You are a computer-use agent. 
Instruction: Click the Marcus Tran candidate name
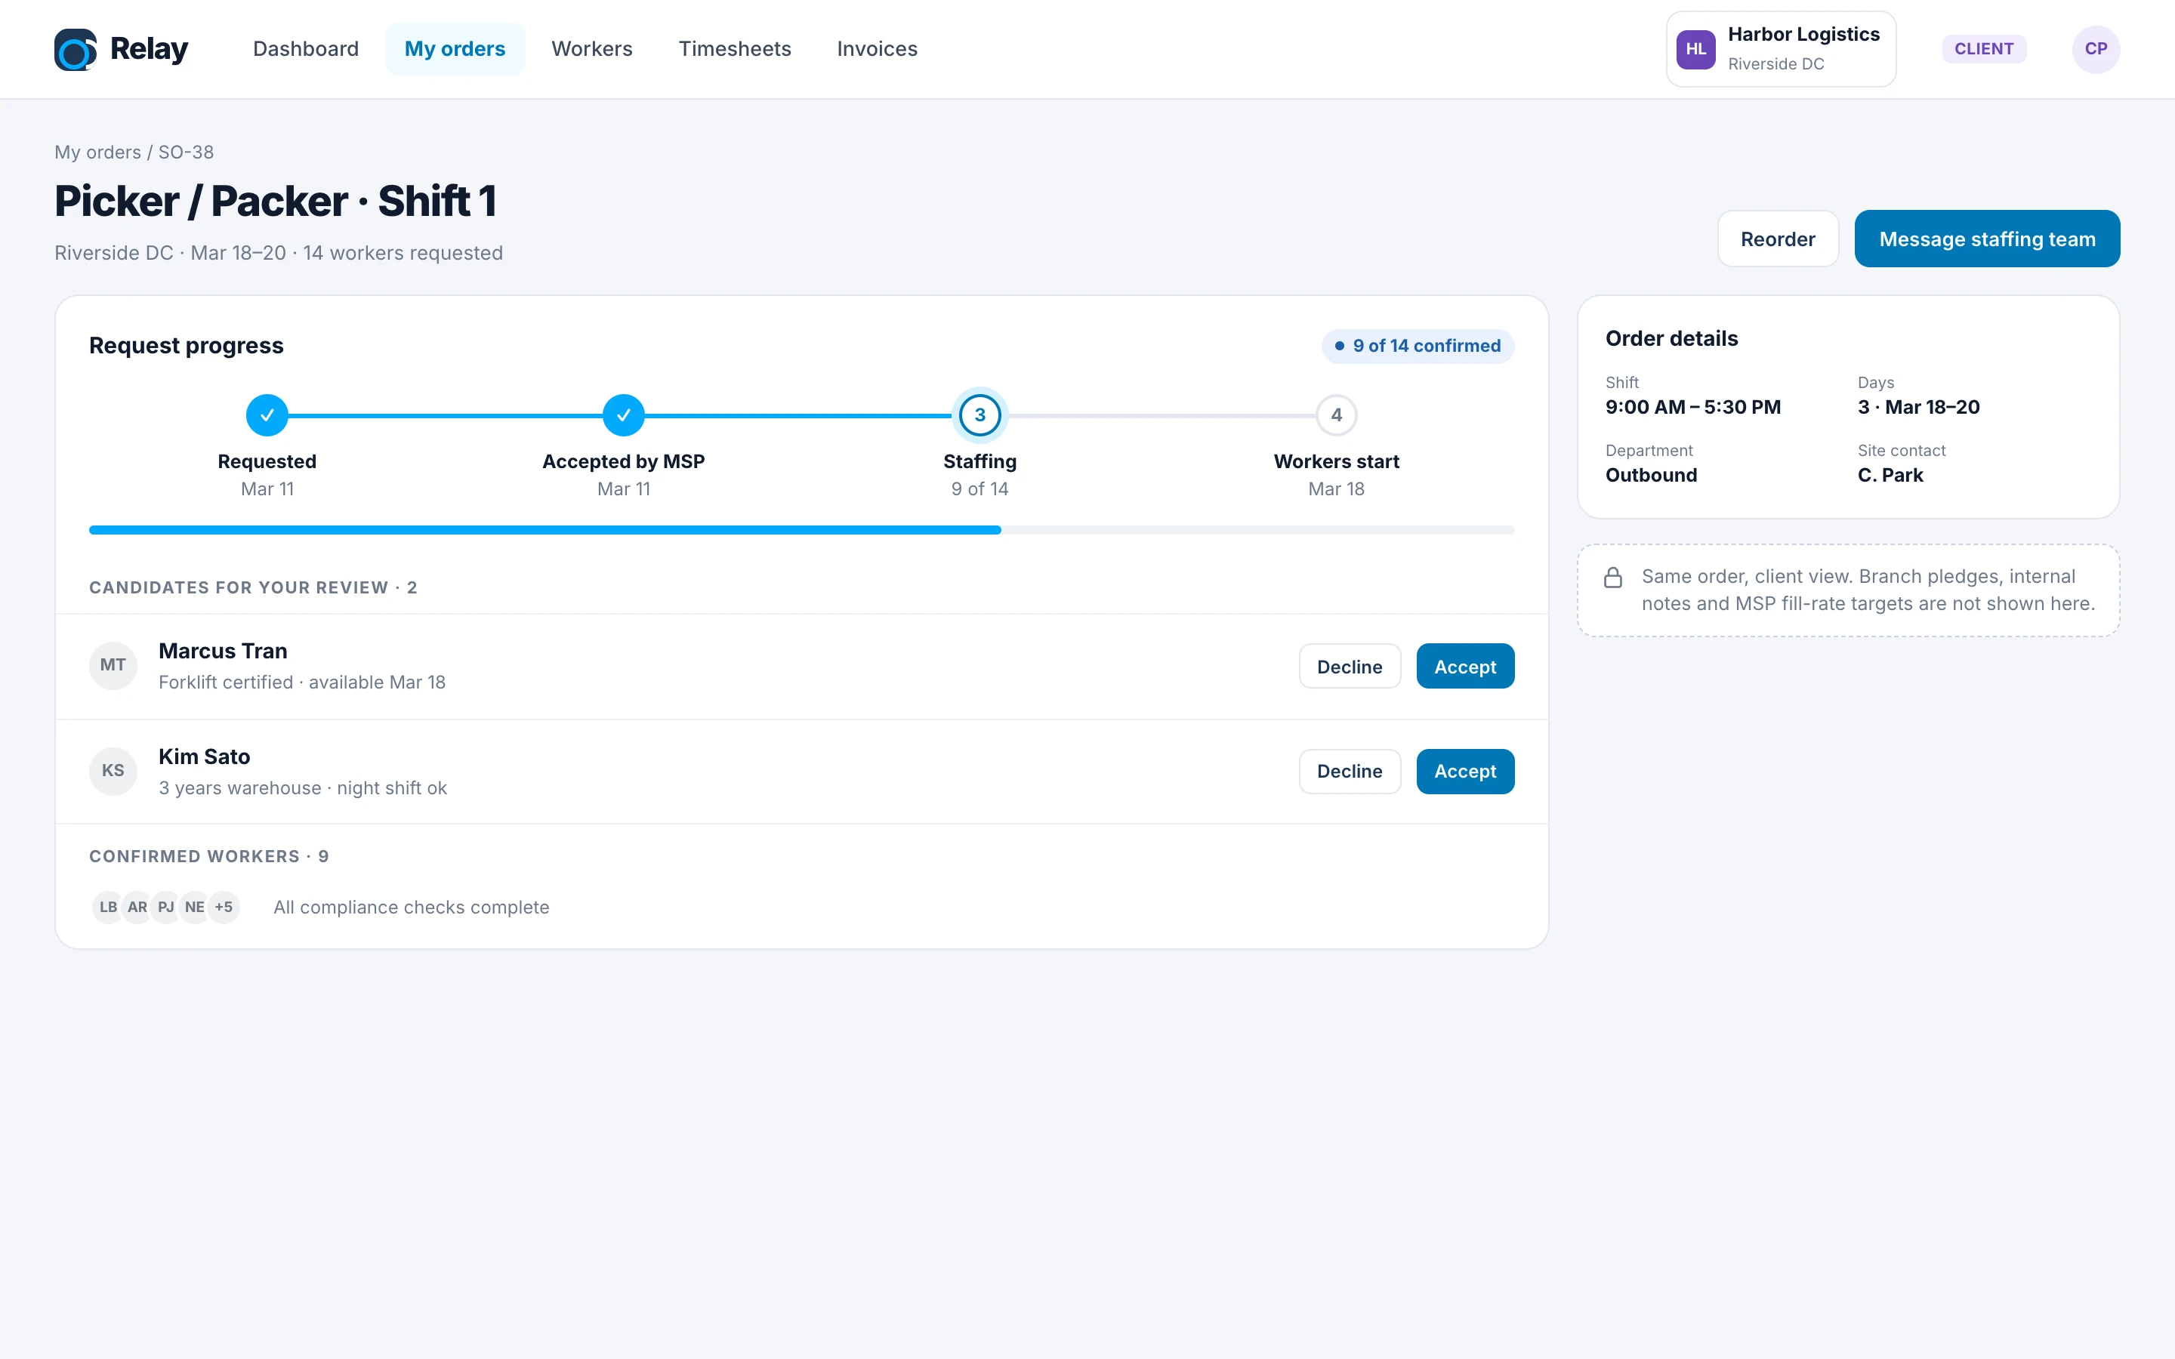tap(223, 651)
